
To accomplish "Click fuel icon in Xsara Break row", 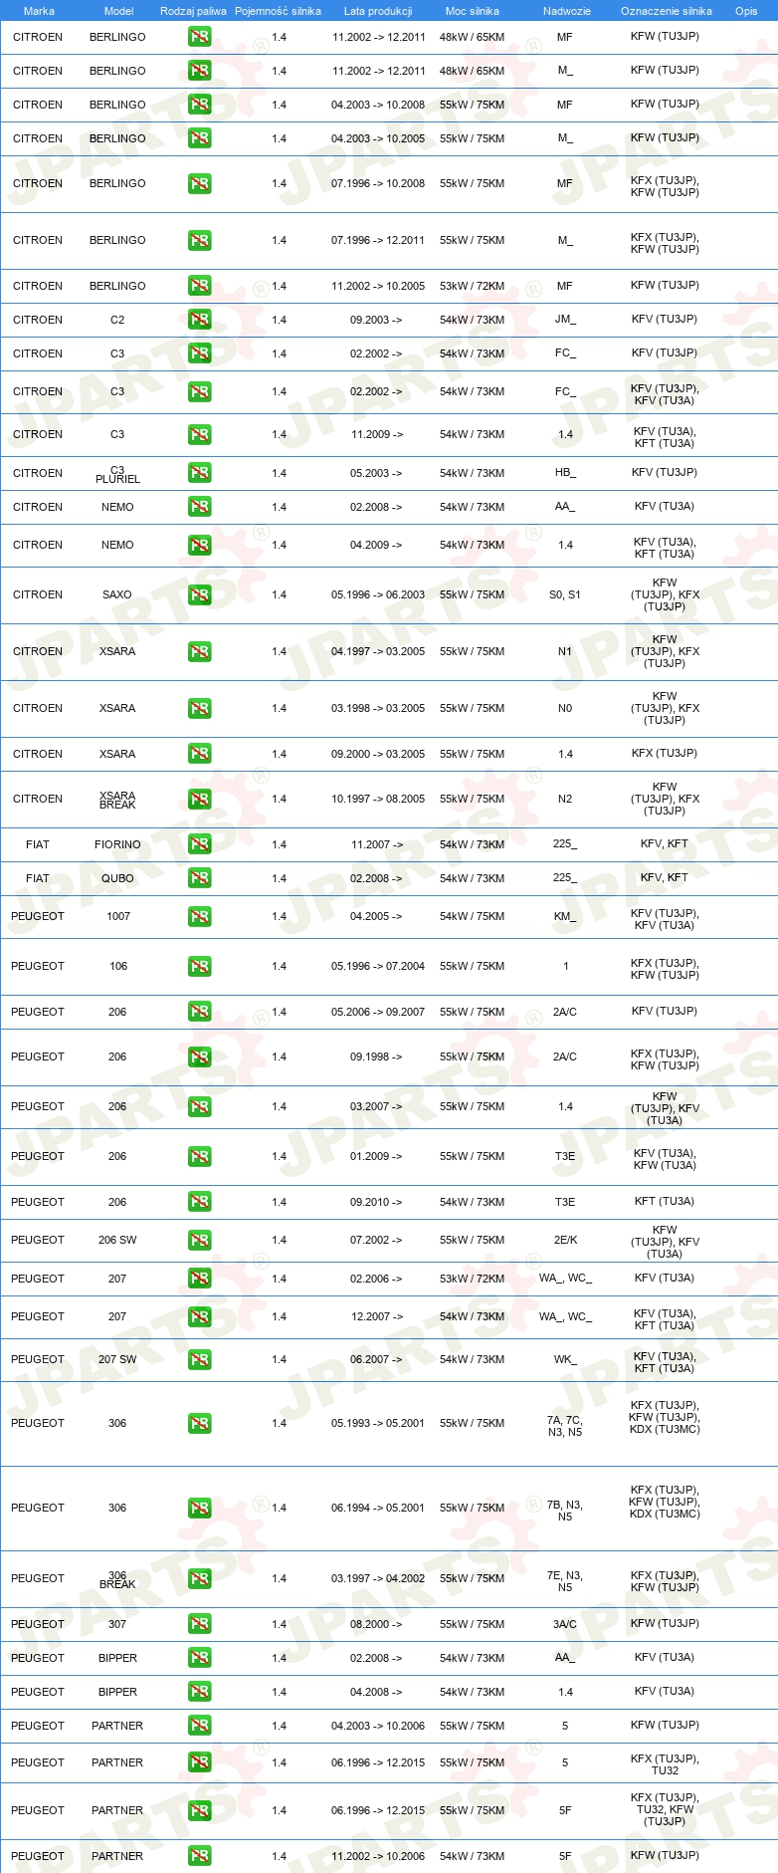I will (x=200, y=799).
